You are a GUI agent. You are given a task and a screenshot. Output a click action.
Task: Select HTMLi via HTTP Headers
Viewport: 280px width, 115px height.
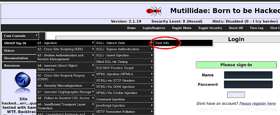pos(124,81)
